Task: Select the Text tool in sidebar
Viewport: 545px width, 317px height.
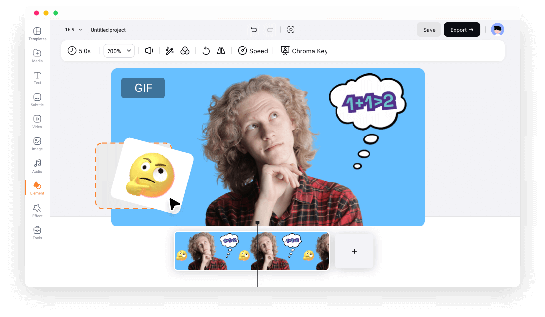Action: pos(37,78)
